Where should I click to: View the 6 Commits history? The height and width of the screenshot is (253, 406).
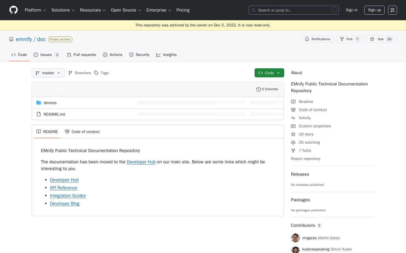click(267, 89)
